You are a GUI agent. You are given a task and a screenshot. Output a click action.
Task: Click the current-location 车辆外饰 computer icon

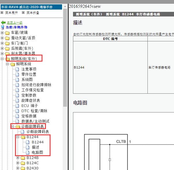click(x=2, y=27)
